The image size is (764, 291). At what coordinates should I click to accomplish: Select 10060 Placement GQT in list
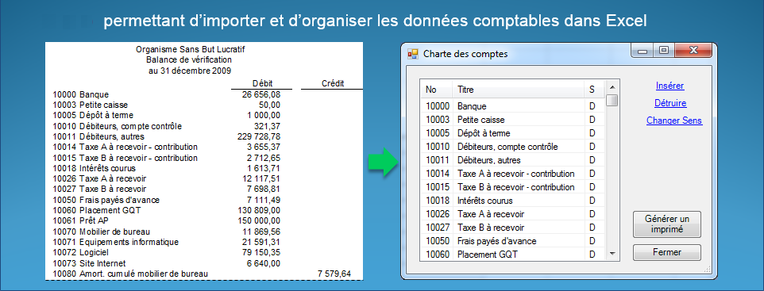(x=512, y=254)
